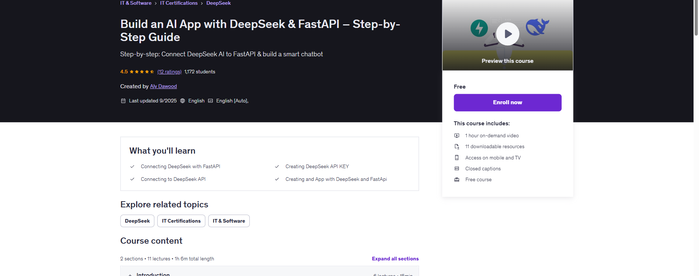Image resolution: width=699 pixels, height=276 pixels.
Task: Click the on-demand video icon
Action: pos(457,135)
